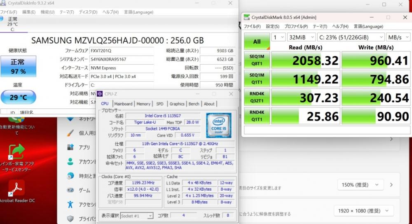Click the Privacy shield icon in Settings sidebar
The image size is (412, 224).
pos(70,219)
